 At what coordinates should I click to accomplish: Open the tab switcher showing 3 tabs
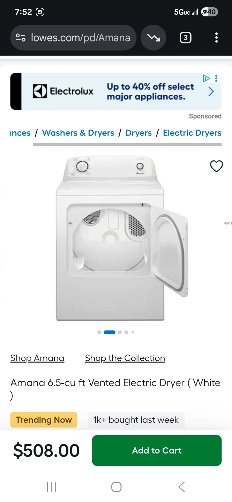[x=185, y=38]
